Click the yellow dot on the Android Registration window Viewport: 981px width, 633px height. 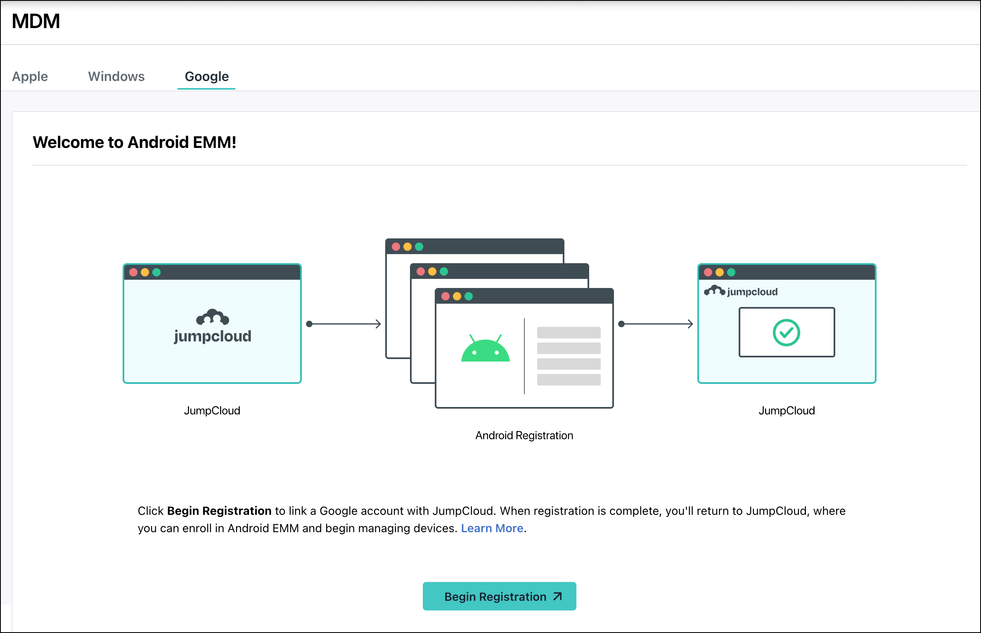[x=457, y=295]
